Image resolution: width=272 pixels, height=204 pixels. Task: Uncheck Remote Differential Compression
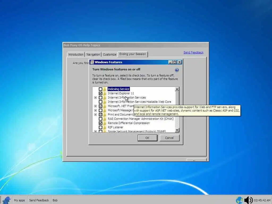pos(100,123)
